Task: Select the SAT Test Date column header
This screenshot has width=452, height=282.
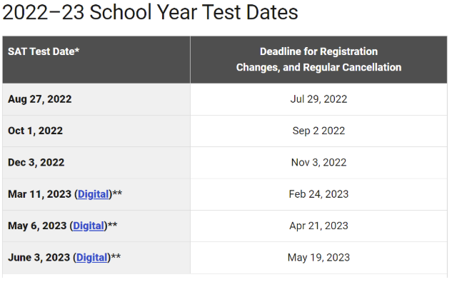Action: point(96,60)
